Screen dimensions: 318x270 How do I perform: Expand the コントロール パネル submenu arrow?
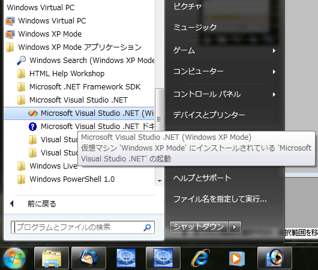click(274, 94)
